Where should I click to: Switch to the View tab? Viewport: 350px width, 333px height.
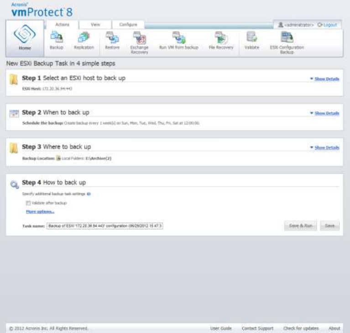(95, 25)
